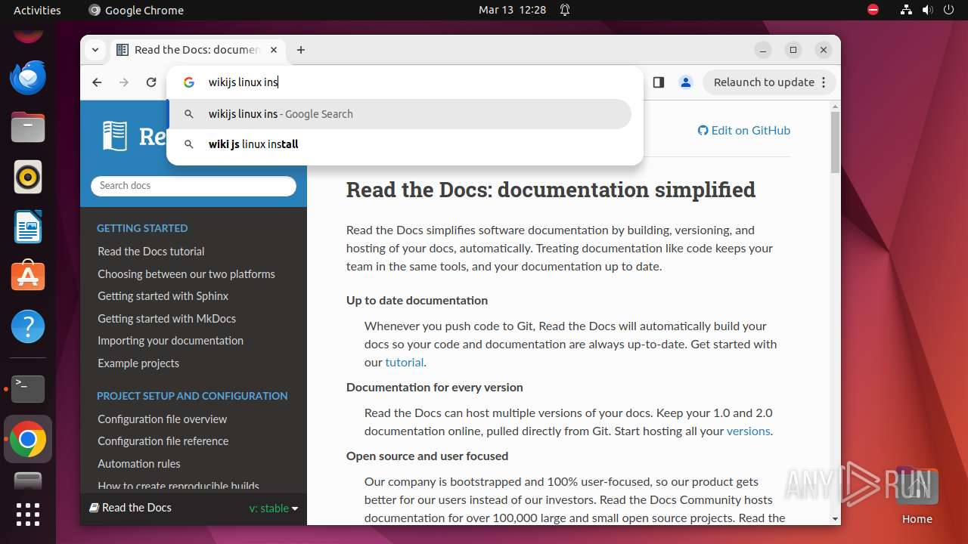Open Terminal from the dock
968x544 pixels.
coord(28,389)
